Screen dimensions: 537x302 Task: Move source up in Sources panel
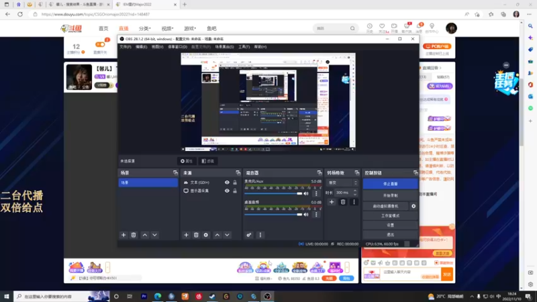point(217,235)
